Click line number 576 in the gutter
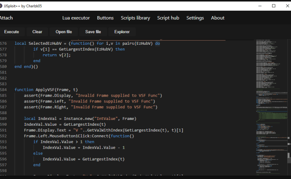The width and height of the screenshot is (291, 179). [3, 43]
